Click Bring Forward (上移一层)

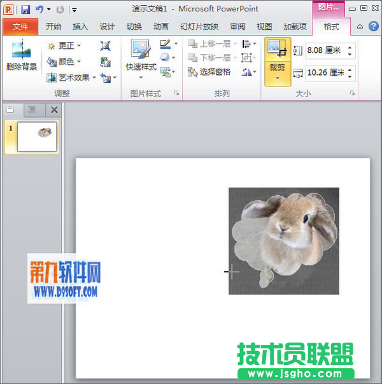pyautogui.click(x=212, y=44)
